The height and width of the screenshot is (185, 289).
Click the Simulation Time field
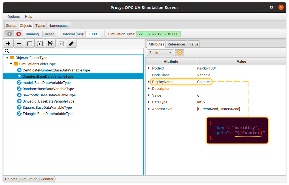point(158,34)
